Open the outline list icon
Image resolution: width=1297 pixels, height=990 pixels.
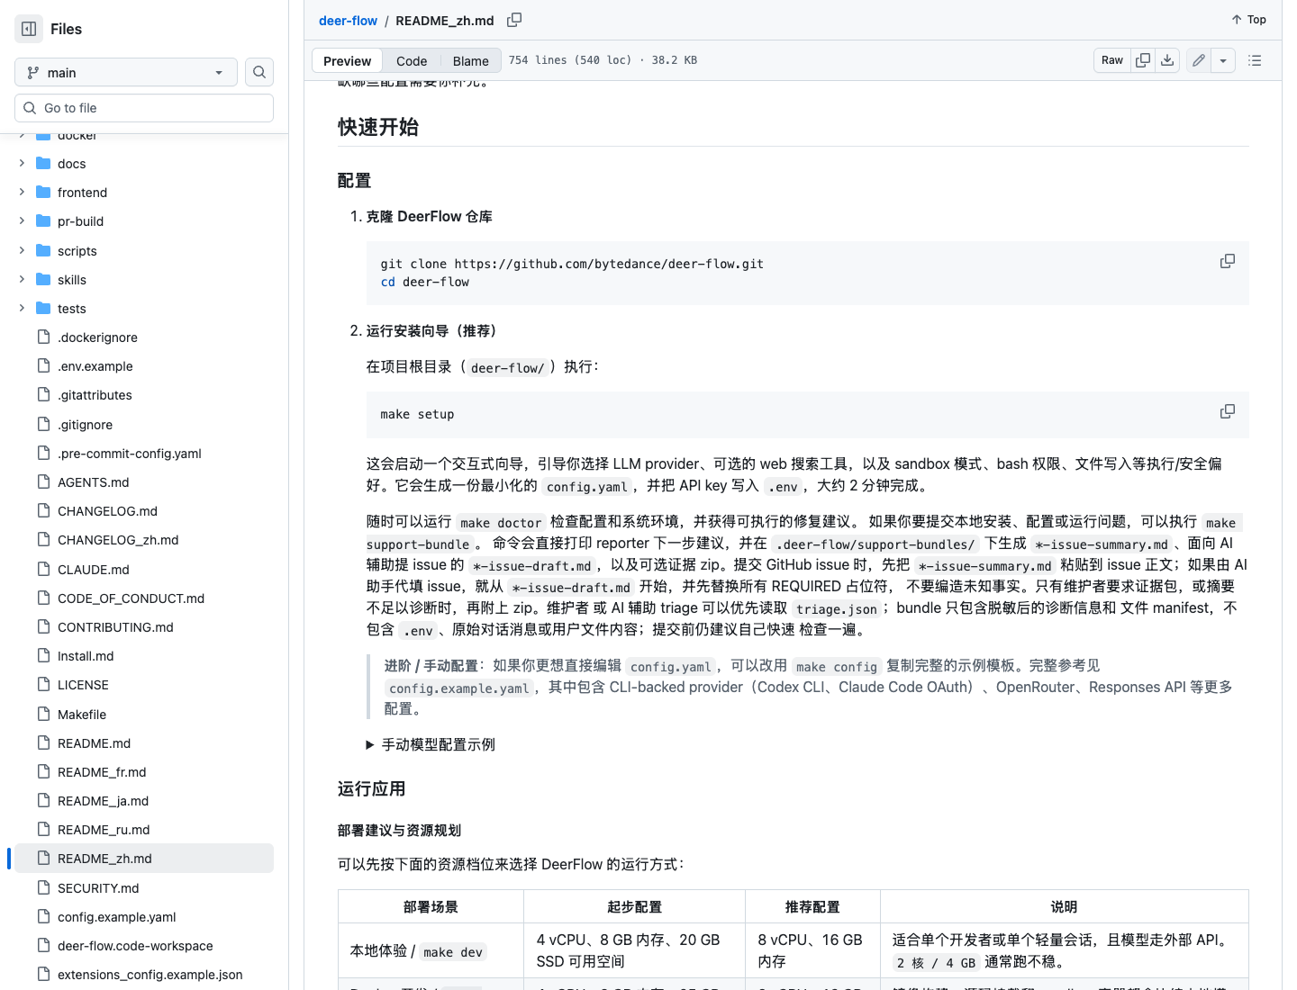pos(1255,60)
